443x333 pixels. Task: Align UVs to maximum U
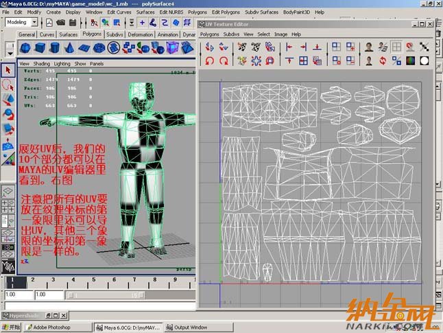pyautogui.click(x=303, y=47)
